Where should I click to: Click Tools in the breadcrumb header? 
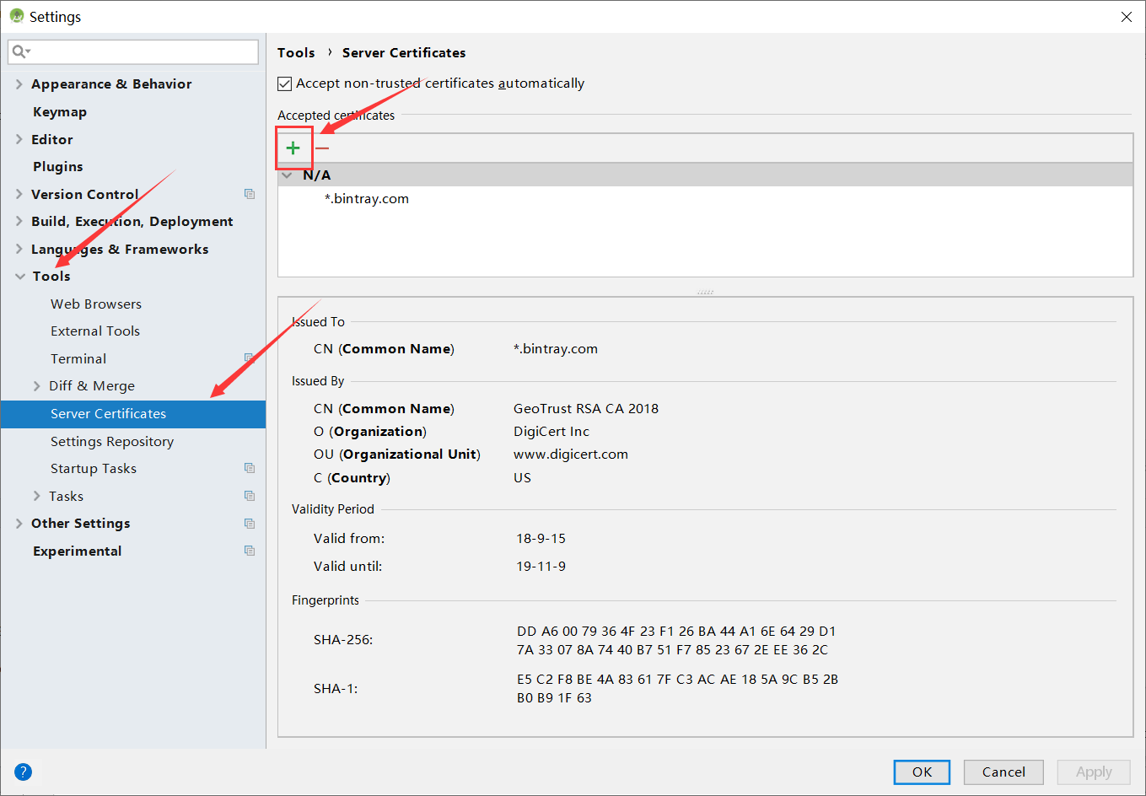click(296, 52)
